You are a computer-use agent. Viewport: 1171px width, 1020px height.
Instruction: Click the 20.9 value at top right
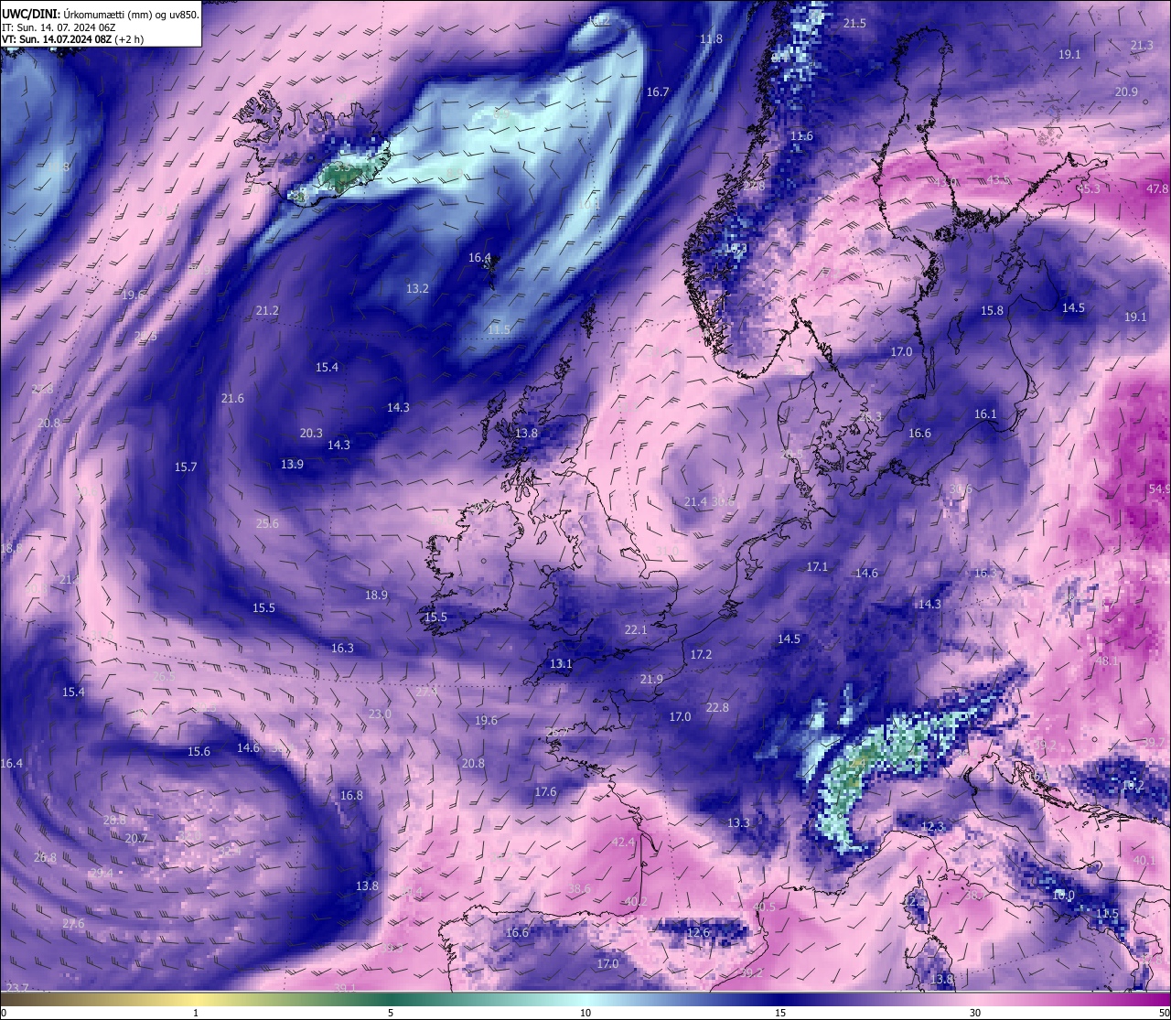[1126, 91]
